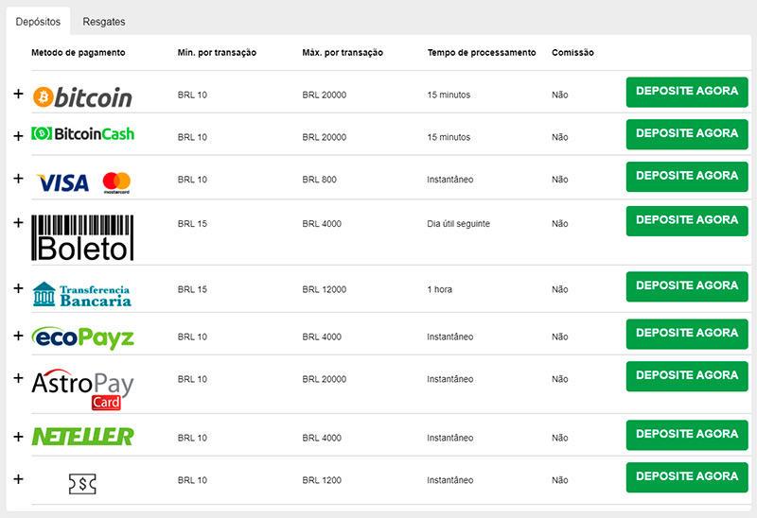Expand the Transferencia Bancaria row
The image size is (757, 518).
pos(18,288)
